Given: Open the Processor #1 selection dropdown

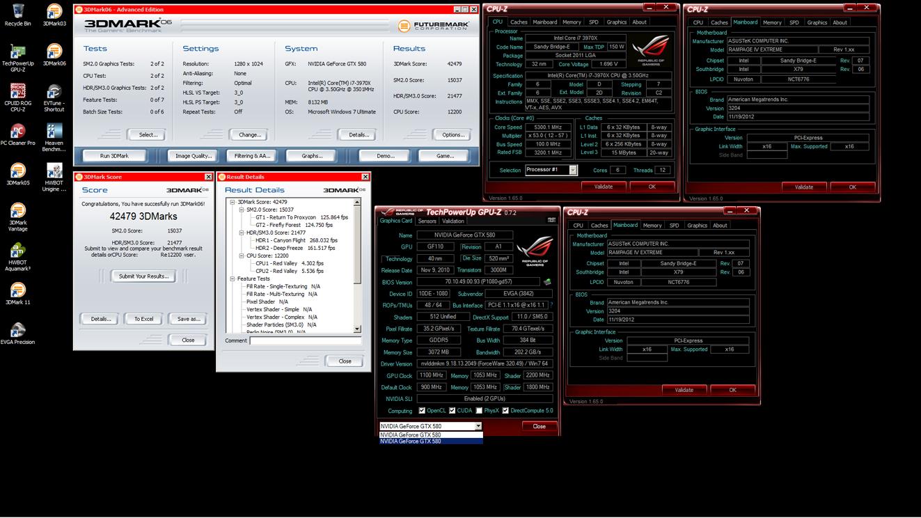Looking at the screenshot, I should point(573,170).
